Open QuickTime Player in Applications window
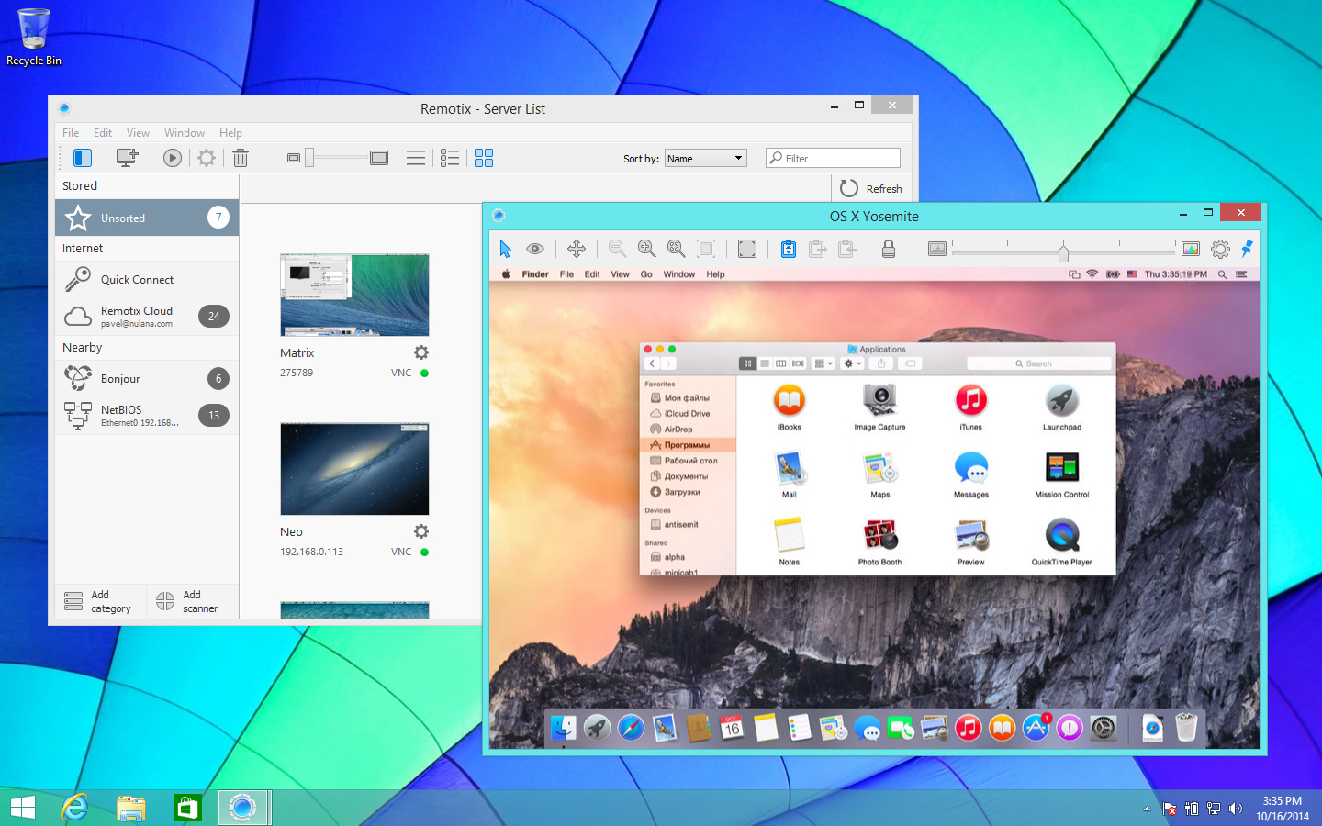Image resolution: width=1322 pixels, height=826 pixels. pyautogui.click(x=1062, y=541)
